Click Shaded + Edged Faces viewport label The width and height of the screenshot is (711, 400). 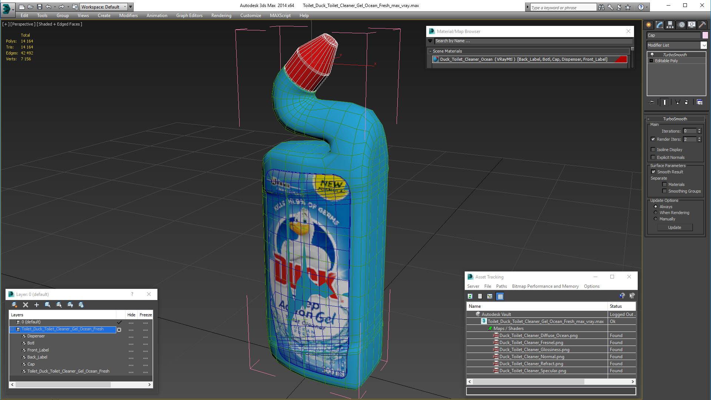(x=59, y=24)
